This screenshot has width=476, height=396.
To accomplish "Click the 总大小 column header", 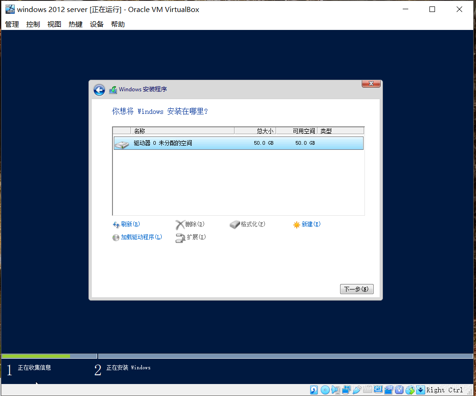I will pyautogui.click(x=255, y=131).
